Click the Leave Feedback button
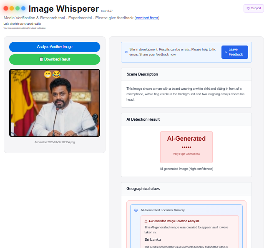Viewport: 264px width, 248px height. click(234, 52)
